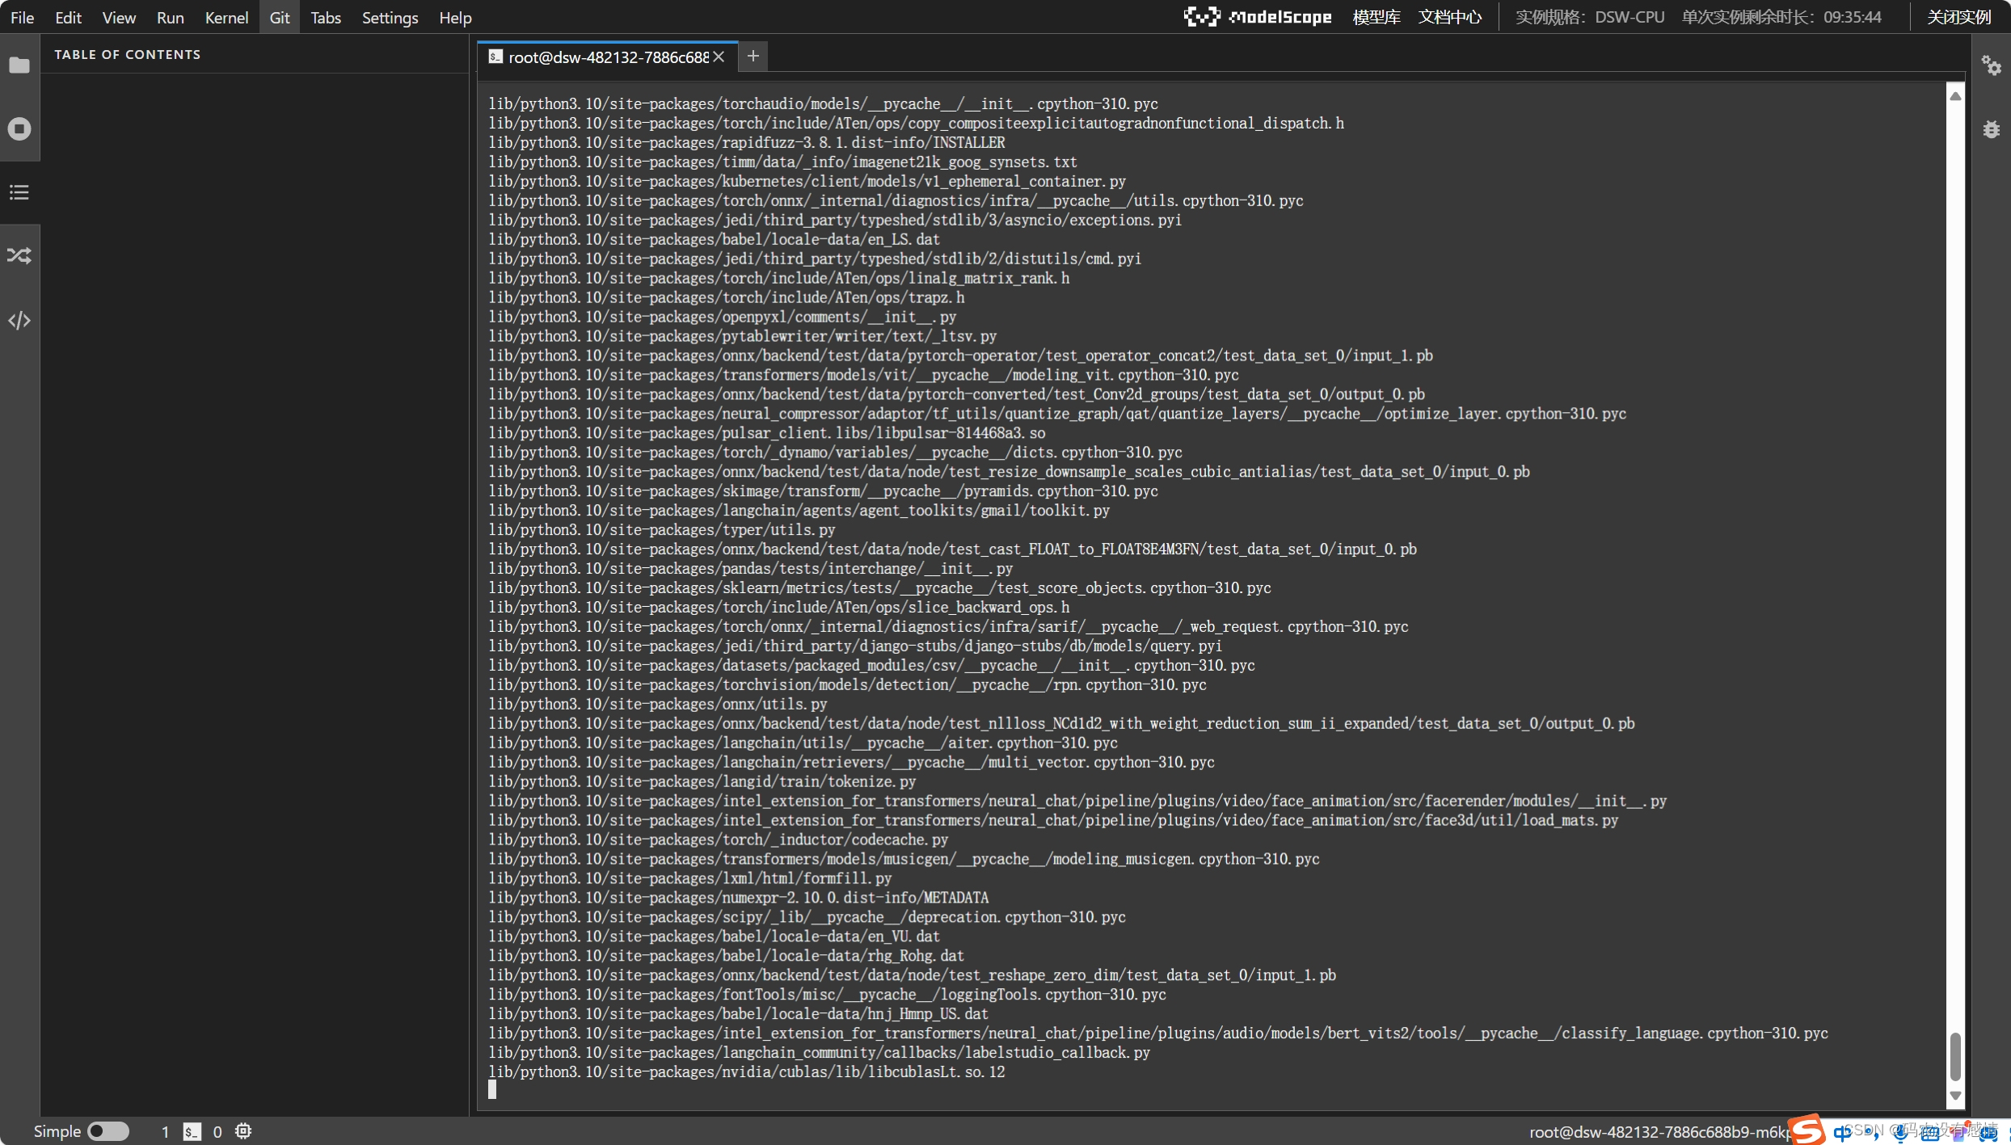Open the Settings menu
Viewport: 2011px width, 1145px height.
point(390,17)
